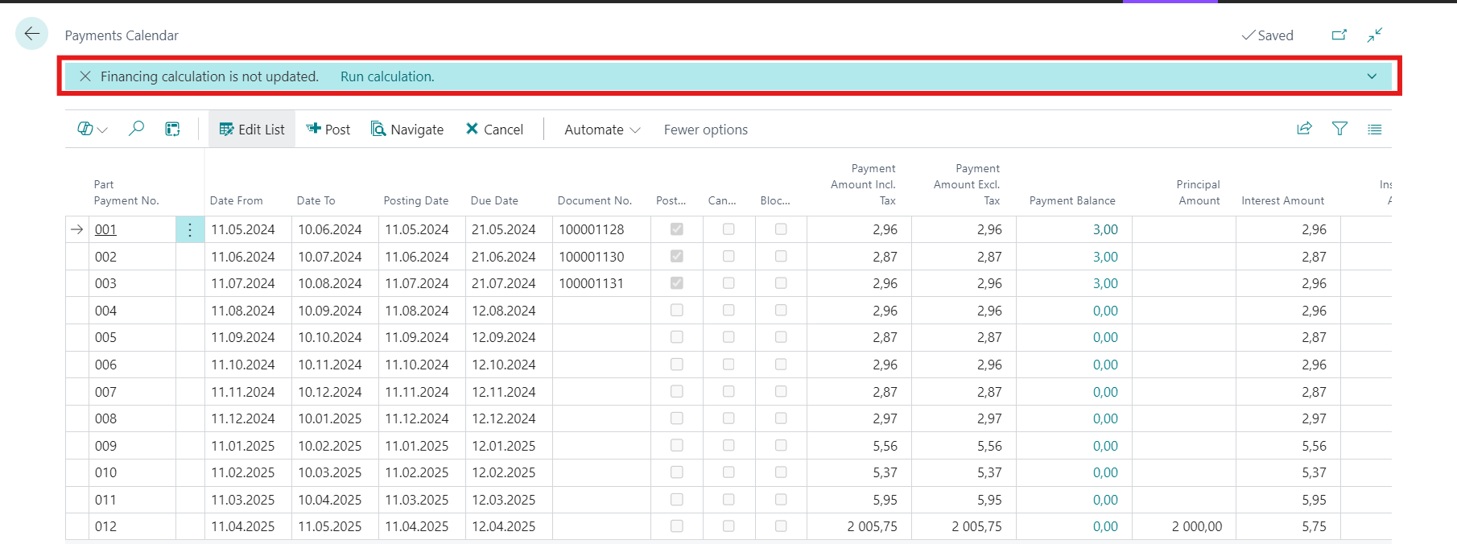
Task: Click the back arrow button
Action: click(x=32, y=34)
